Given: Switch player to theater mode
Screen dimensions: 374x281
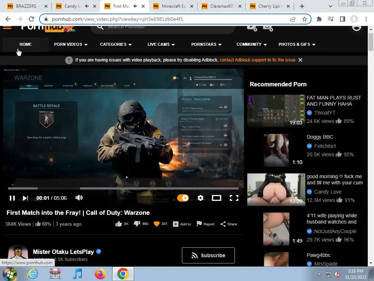Looking at the screenshot, I should [216, 198].
